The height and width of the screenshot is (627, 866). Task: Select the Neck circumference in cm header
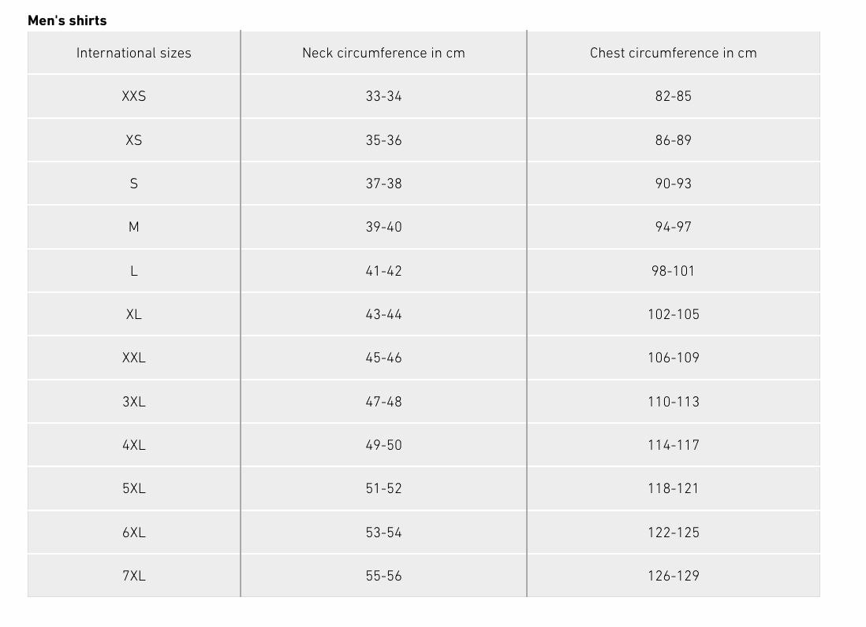point(383,53)
